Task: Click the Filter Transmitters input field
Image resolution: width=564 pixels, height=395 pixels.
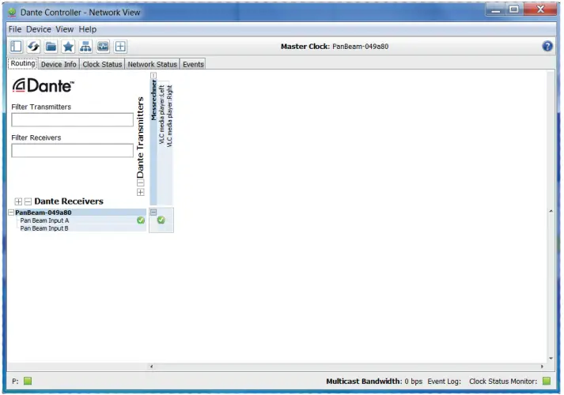Action: point(72,120)
